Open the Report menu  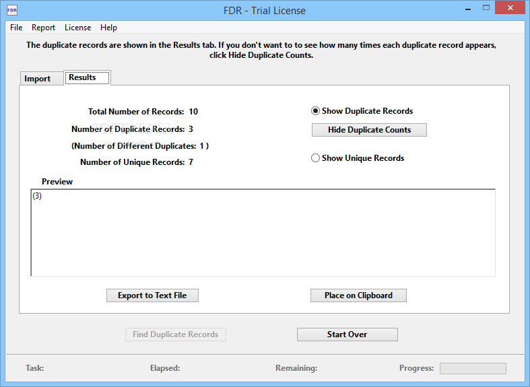coord(43,28)
